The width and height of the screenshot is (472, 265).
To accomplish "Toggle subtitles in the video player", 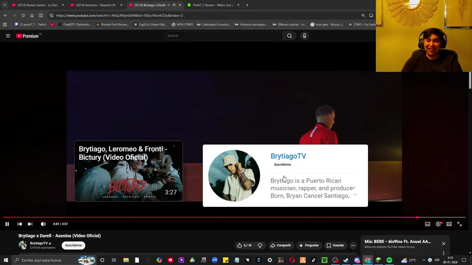I will coord(427,224).
